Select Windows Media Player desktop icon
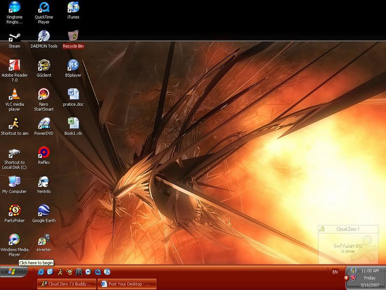Image resolution: width=386 pixels, height=290 pixels. coord(14,245)
